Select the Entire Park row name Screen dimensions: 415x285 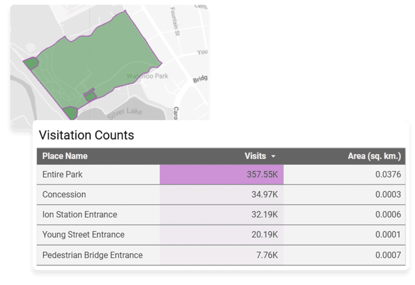(x=62, y=175)
